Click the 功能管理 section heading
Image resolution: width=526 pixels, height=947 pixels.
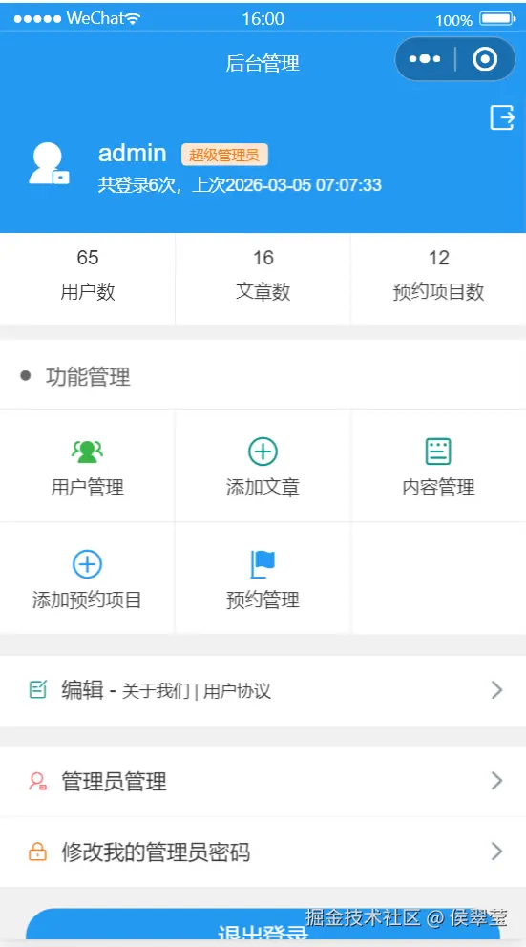point(88,377)
